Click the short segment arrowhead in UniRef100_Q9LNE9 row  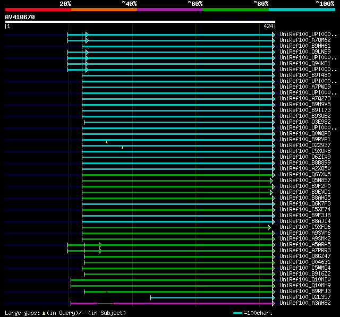click(x=87, y=52)
